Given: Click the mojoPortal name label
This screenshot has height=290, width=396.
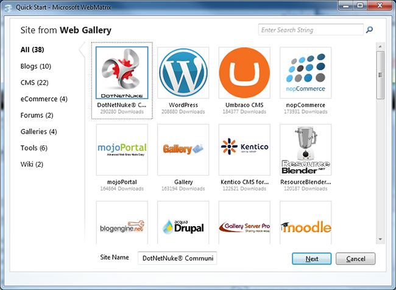Looking at the screenshot, I should pos(122,182).
